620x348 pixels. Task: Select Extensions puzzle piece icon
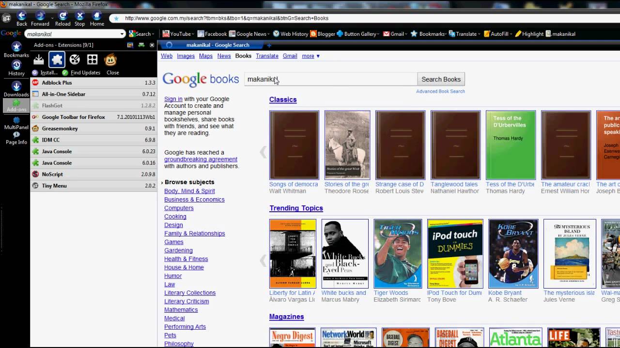coord(57,59)
